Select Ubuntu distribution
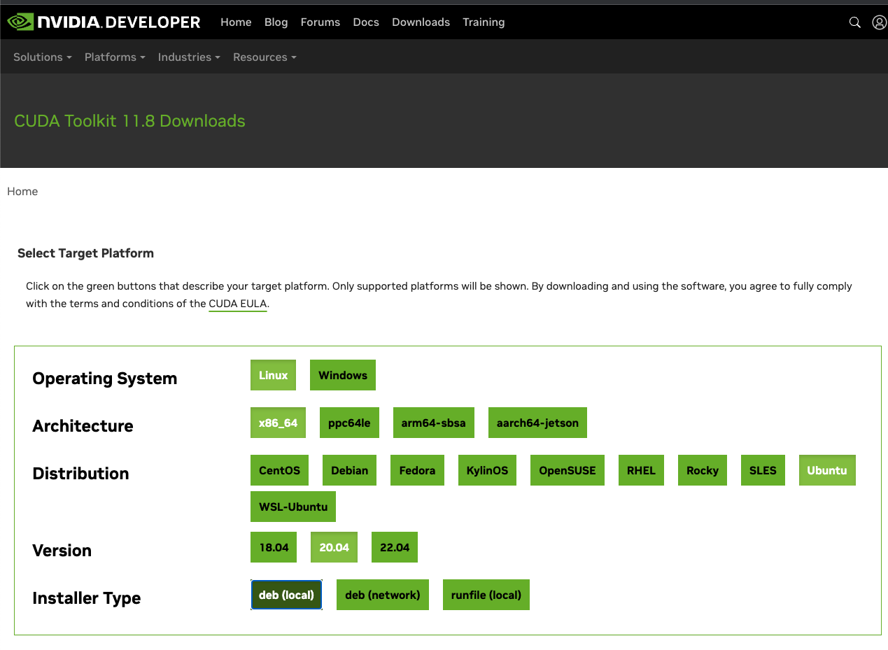 [x=827, y=470]
